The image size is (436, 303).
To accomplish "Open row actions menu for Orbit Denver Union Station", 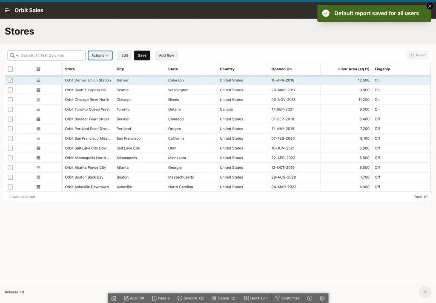I will coord(38,80).
